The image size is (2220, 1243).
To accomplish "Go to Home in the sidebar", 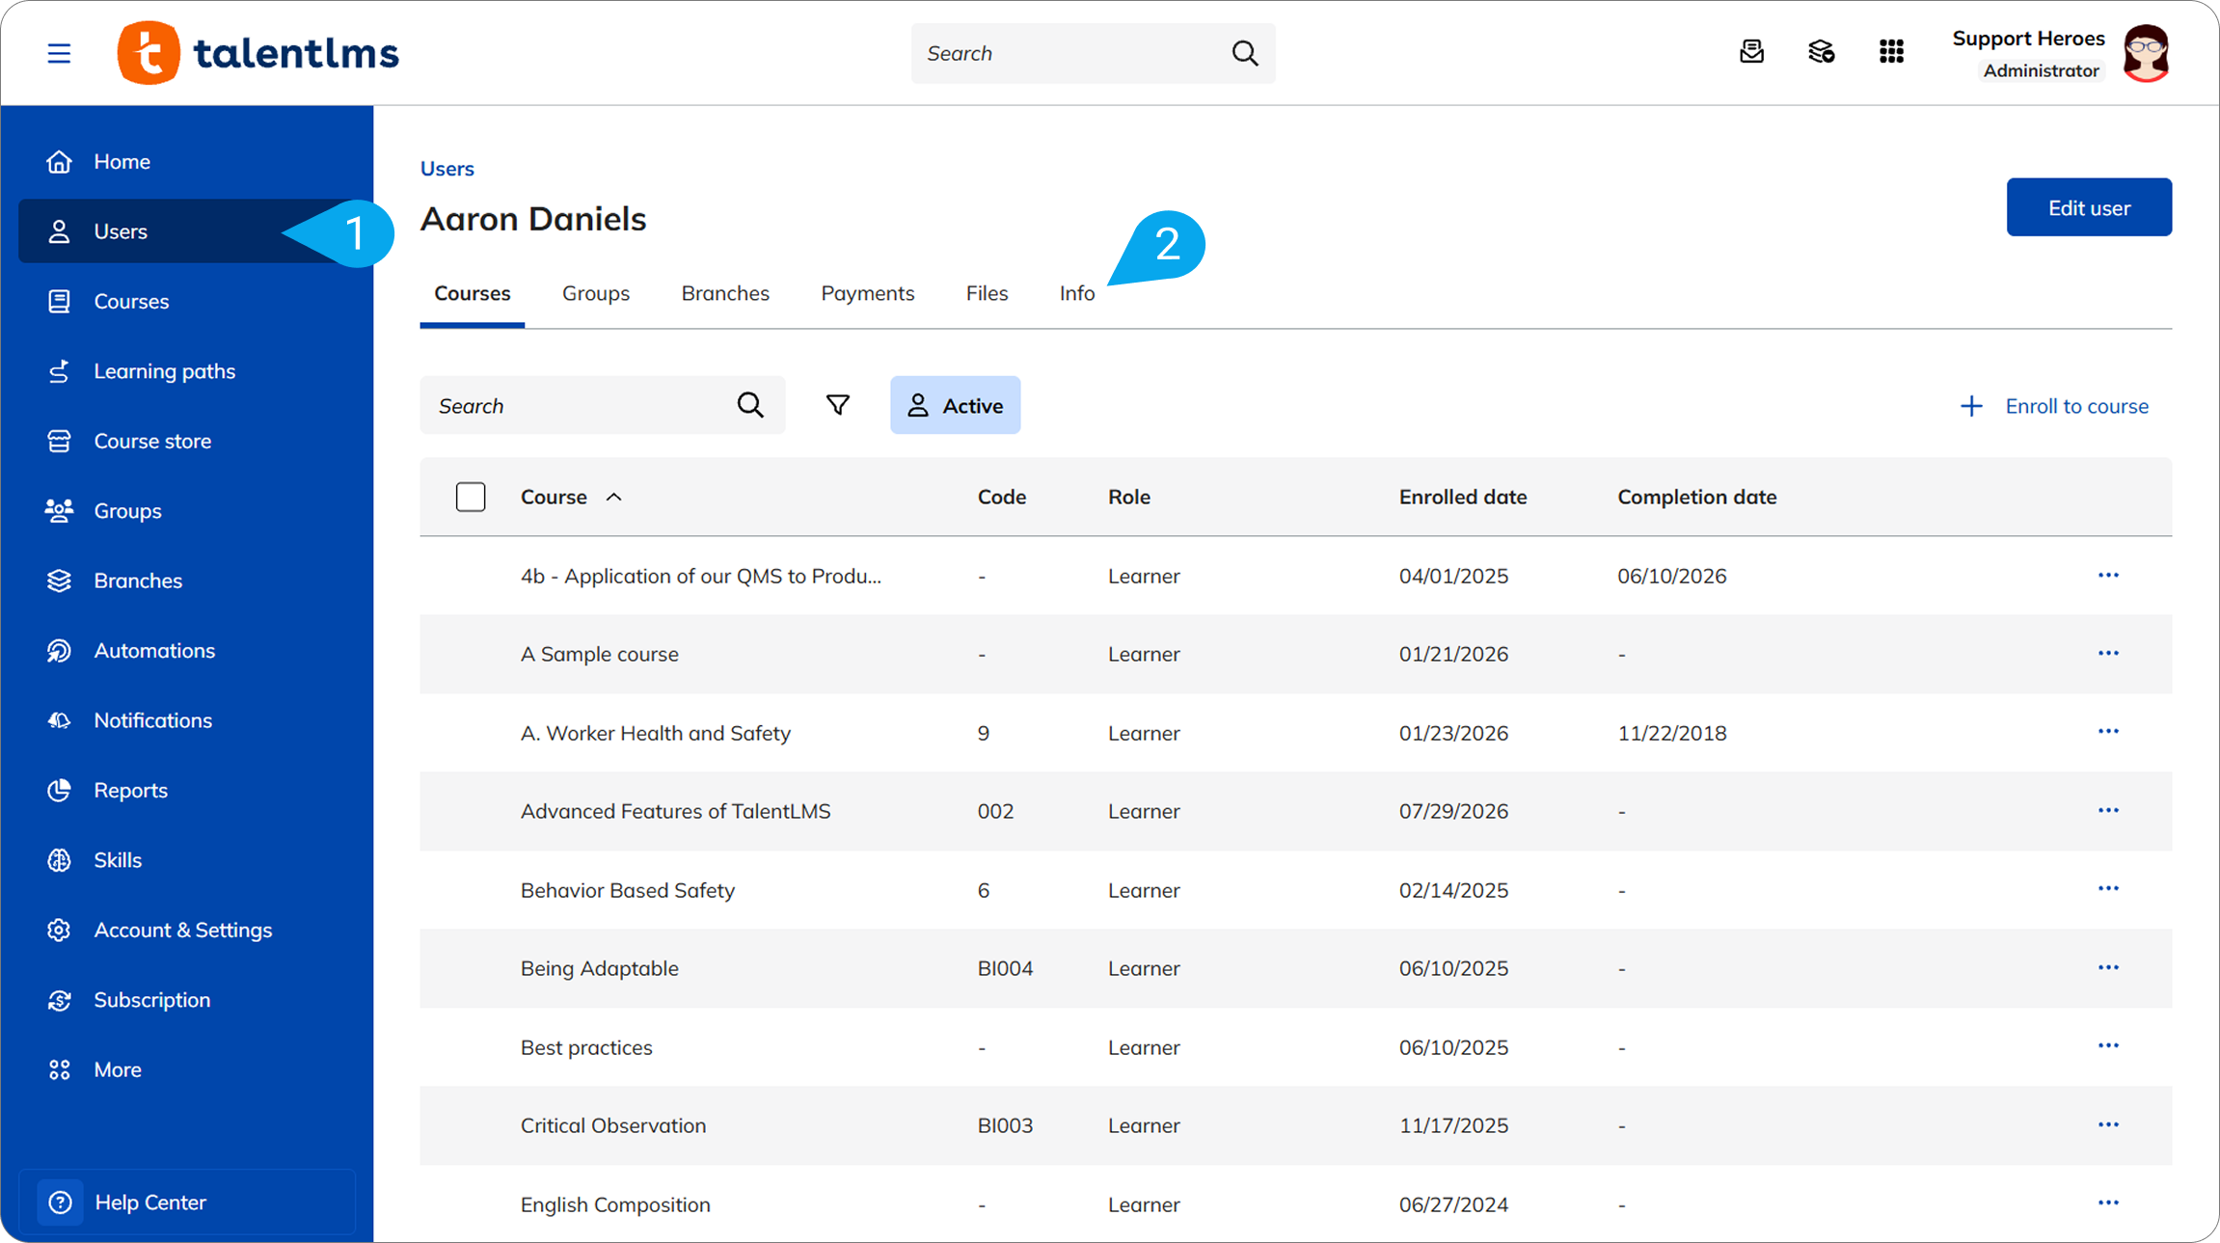I will coord(187,161).
